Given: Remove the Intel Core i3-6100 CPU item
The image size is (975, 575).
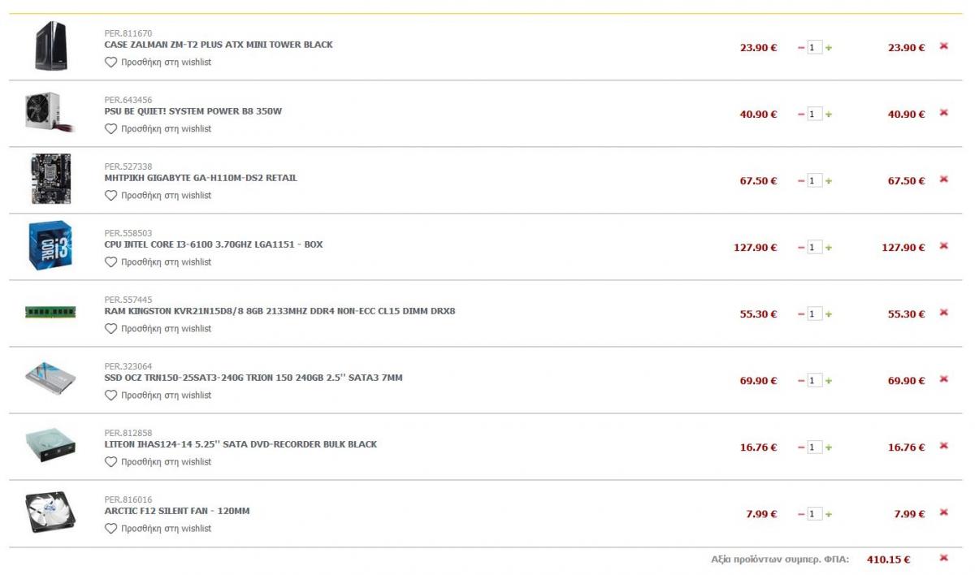Looking at the screenshot, I should point(943,246).
